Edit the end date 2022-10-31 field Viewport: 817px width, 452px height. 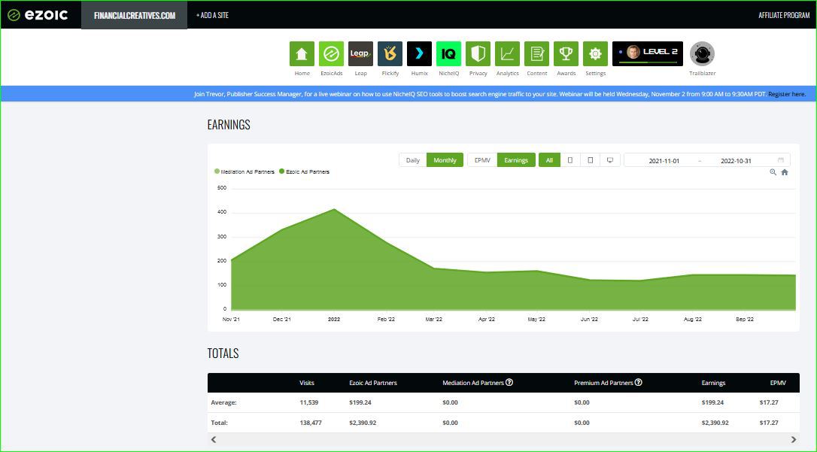[x=736, y=161]
